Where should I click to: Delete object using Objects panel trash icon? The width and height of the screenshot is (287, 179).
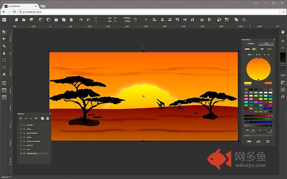pyautogui.click(x=48, y=118)
